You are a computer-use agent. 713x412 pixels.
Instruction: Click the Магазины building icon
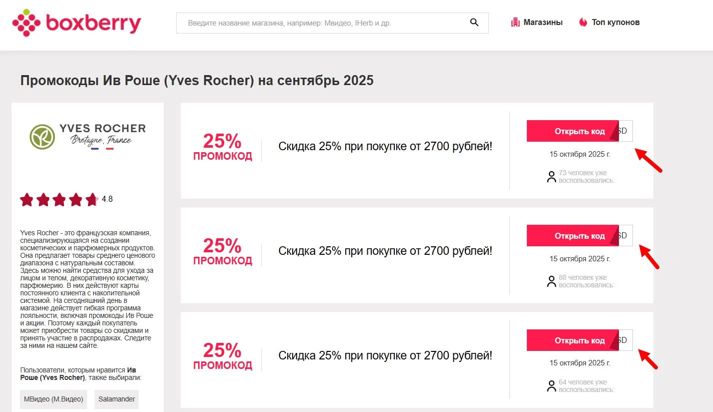coord(515,23)
